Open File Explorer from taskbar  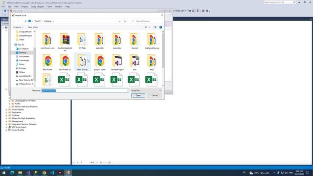20,173
